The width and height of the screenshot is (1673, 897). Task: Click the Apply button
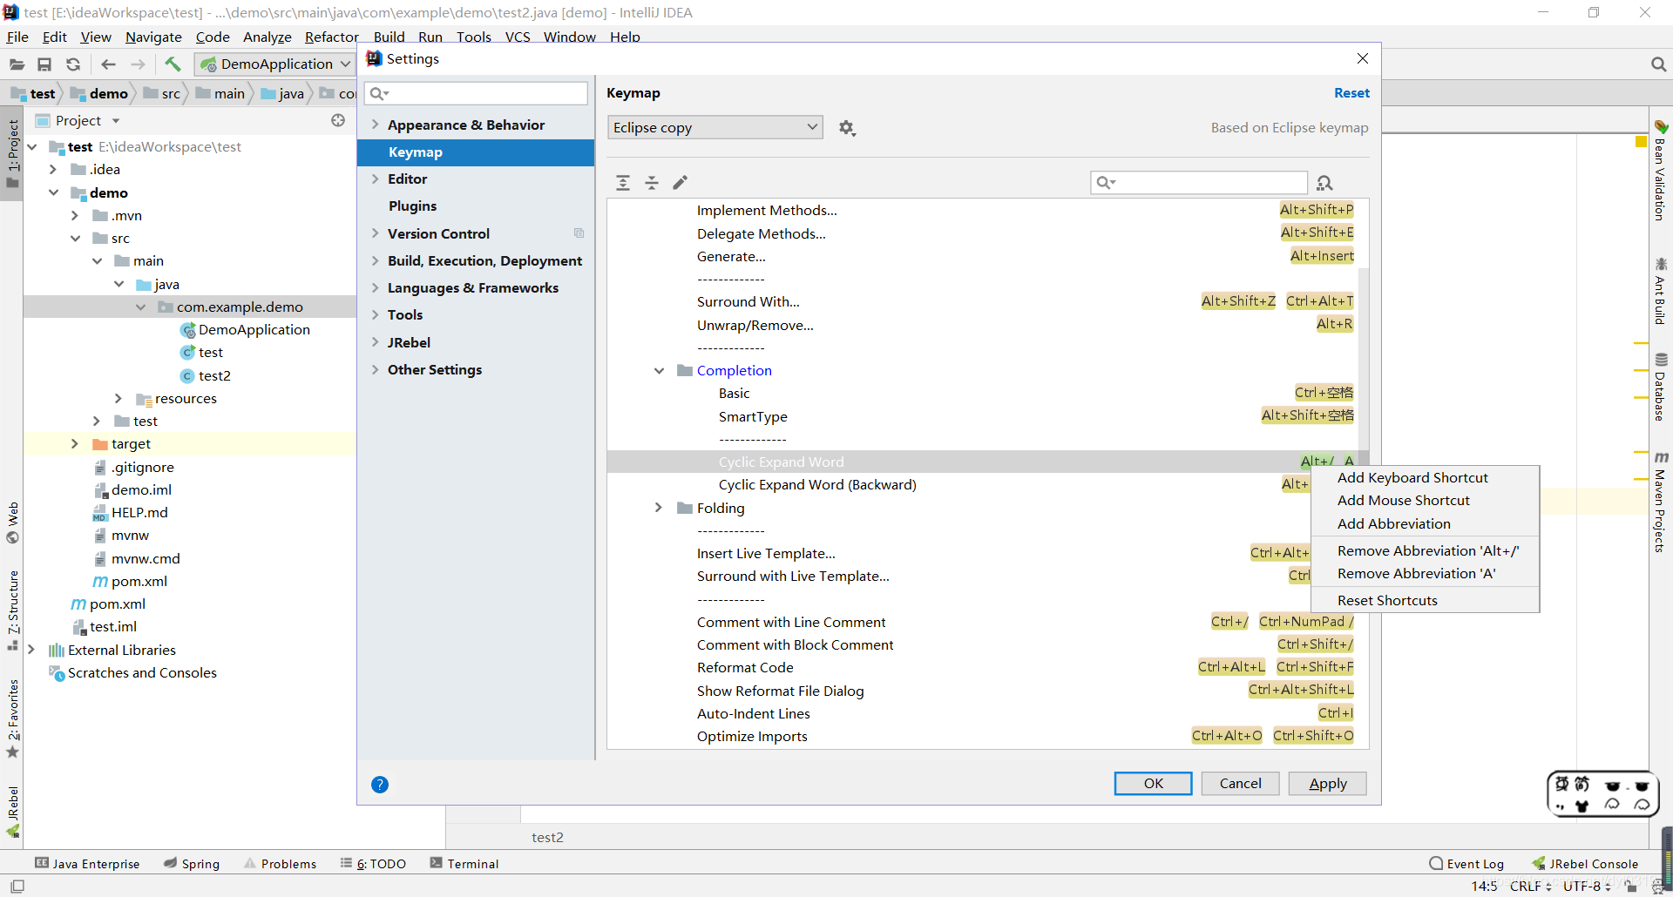(x=1327, y=784)
